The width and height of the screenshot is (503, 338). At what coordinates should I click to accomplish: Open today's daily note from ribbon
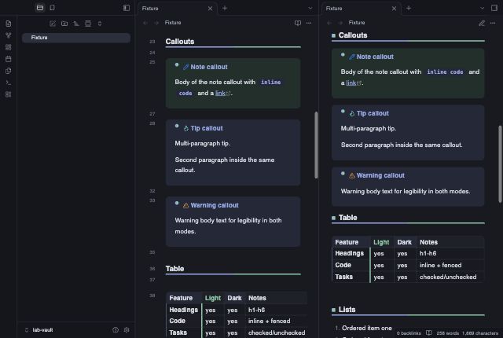9,59
